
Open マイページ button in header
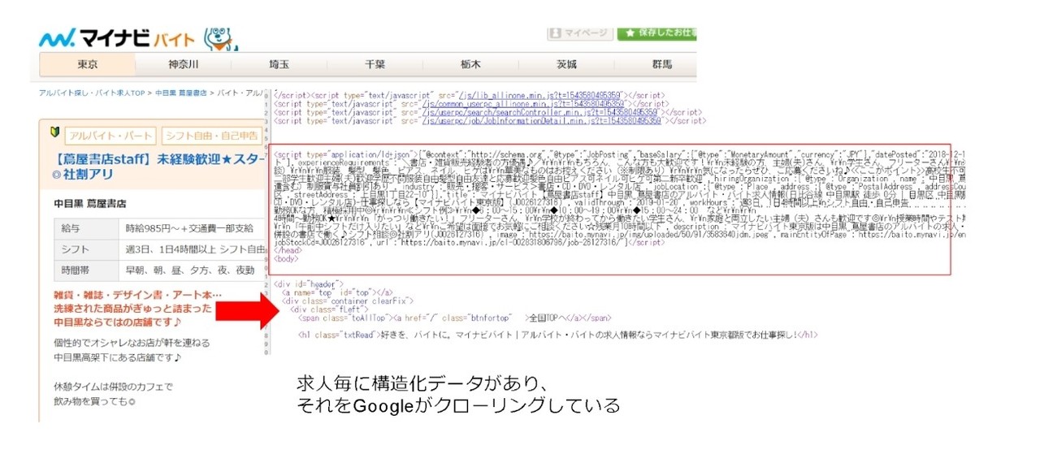click(579, 33)
